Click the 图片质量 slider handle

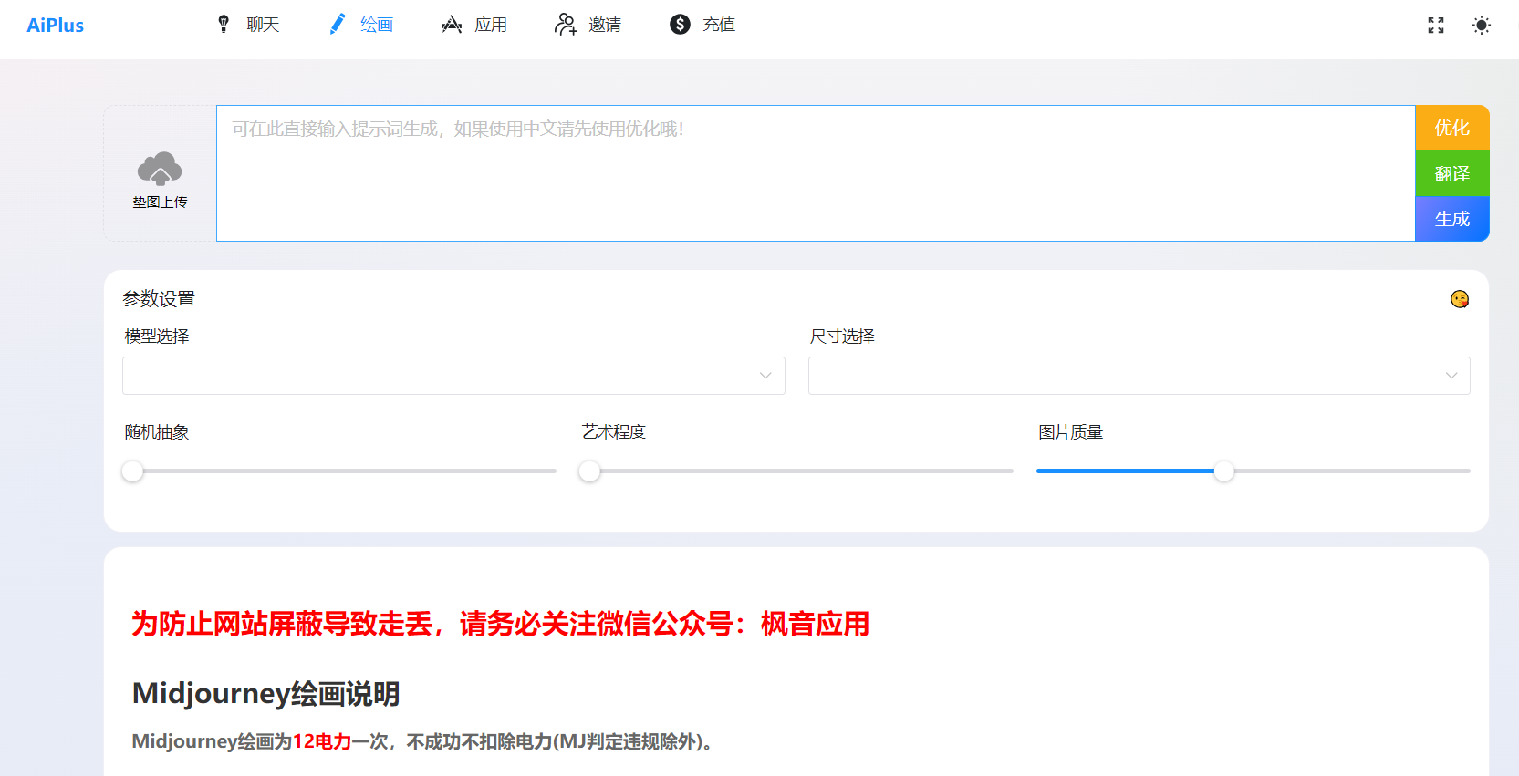tap(1224, 471)
